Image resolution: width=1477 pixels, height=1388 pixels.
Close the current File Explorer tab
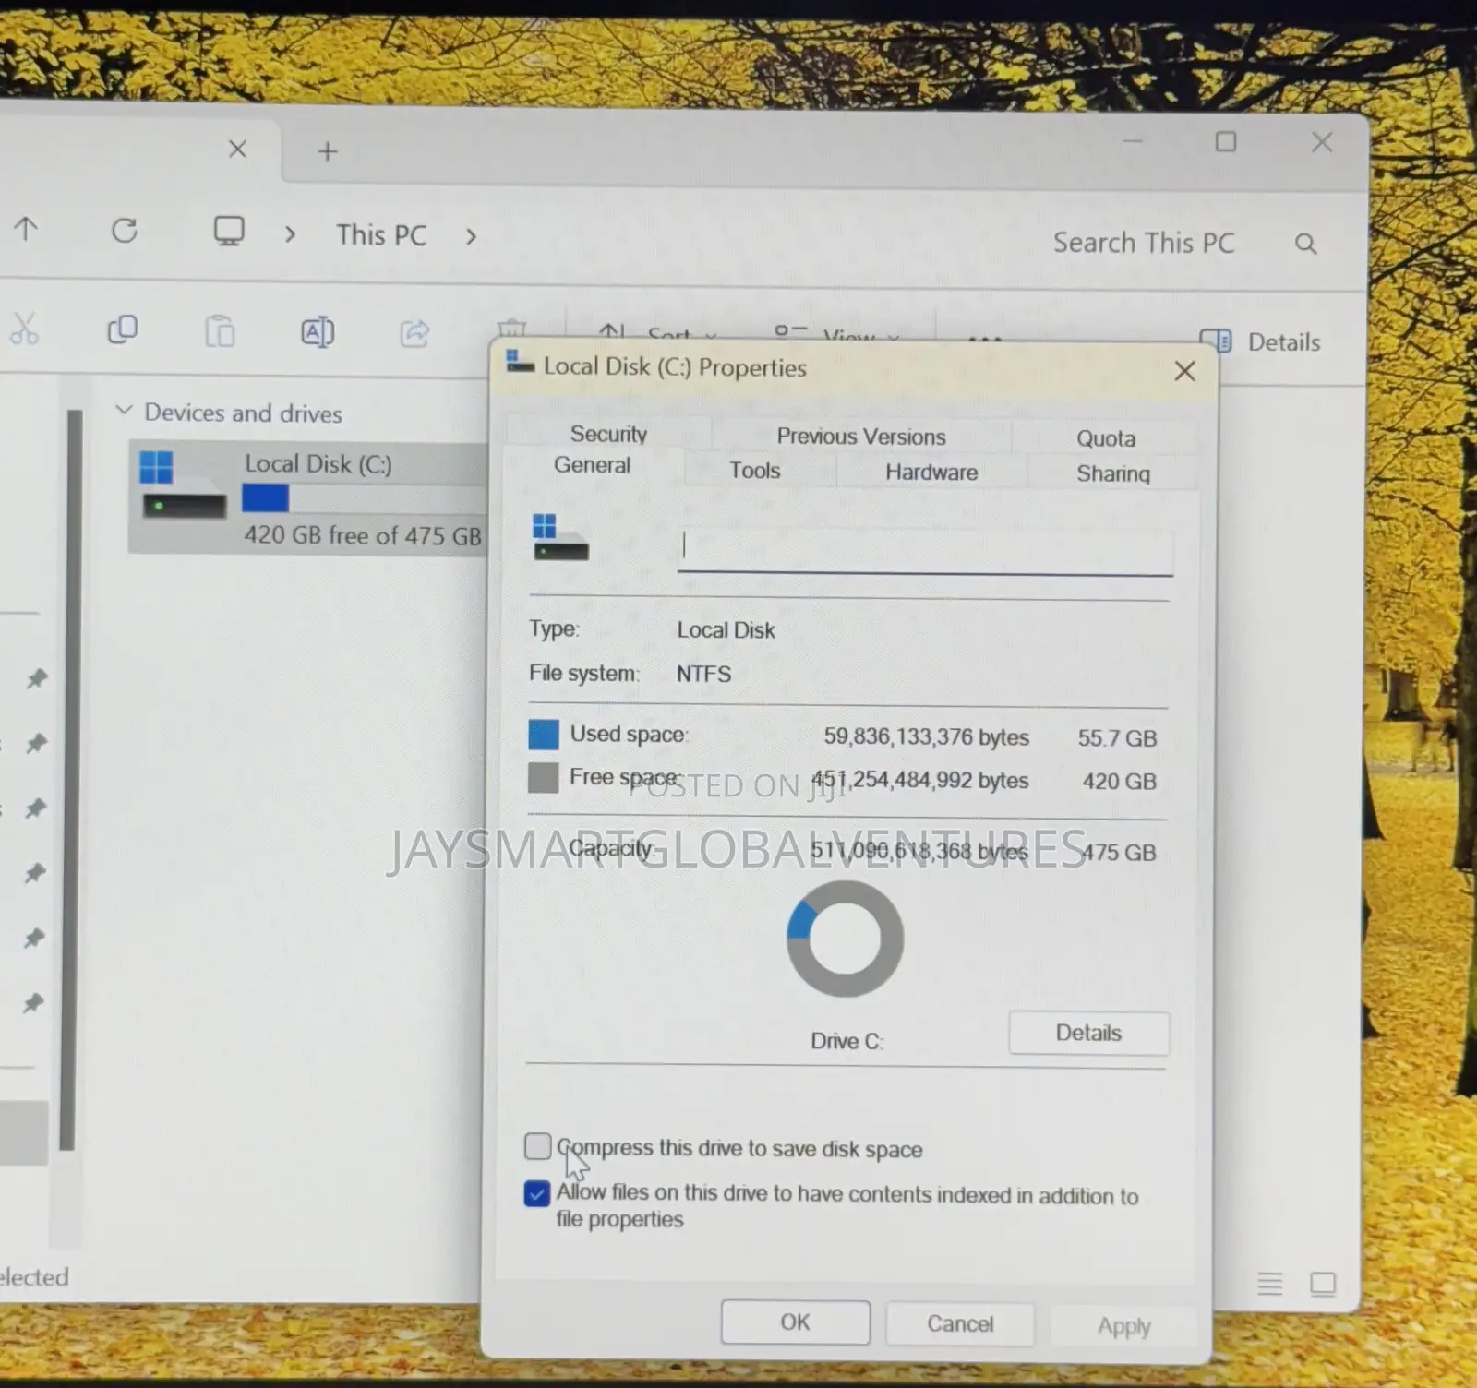coord(237,149)
